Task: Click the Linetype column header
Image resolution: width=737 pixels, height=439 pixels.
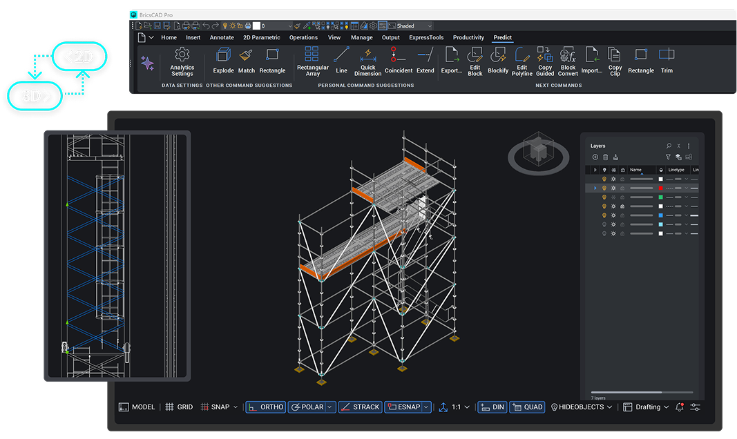Action: tap(678, 170)
